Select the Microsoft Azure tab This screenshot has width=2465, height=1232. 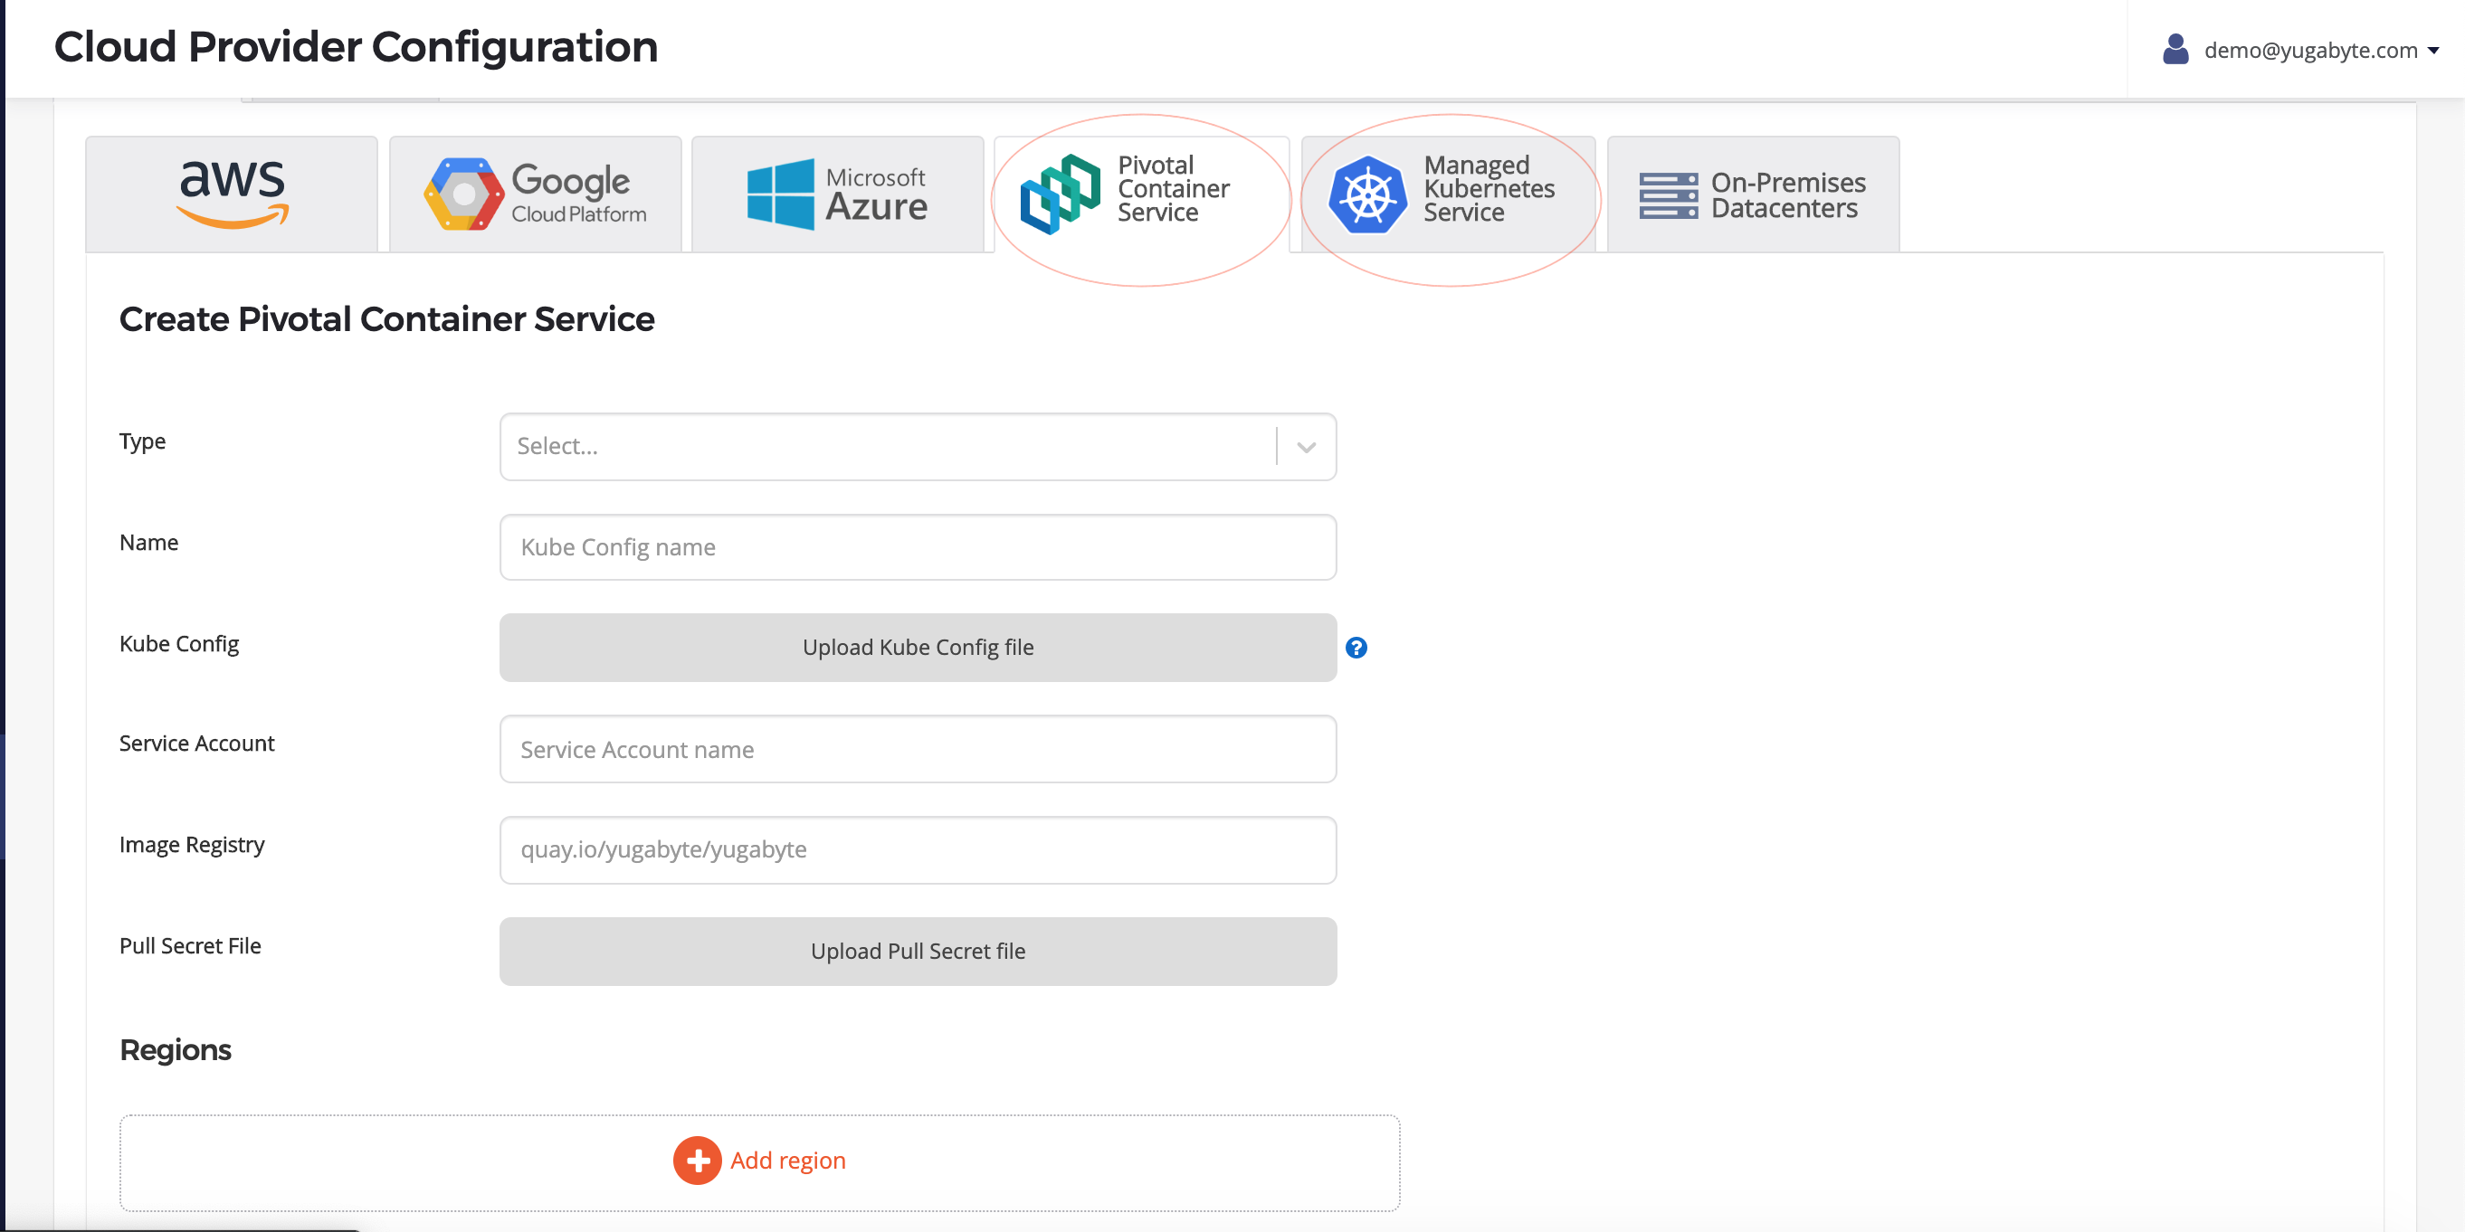[837, 194]
